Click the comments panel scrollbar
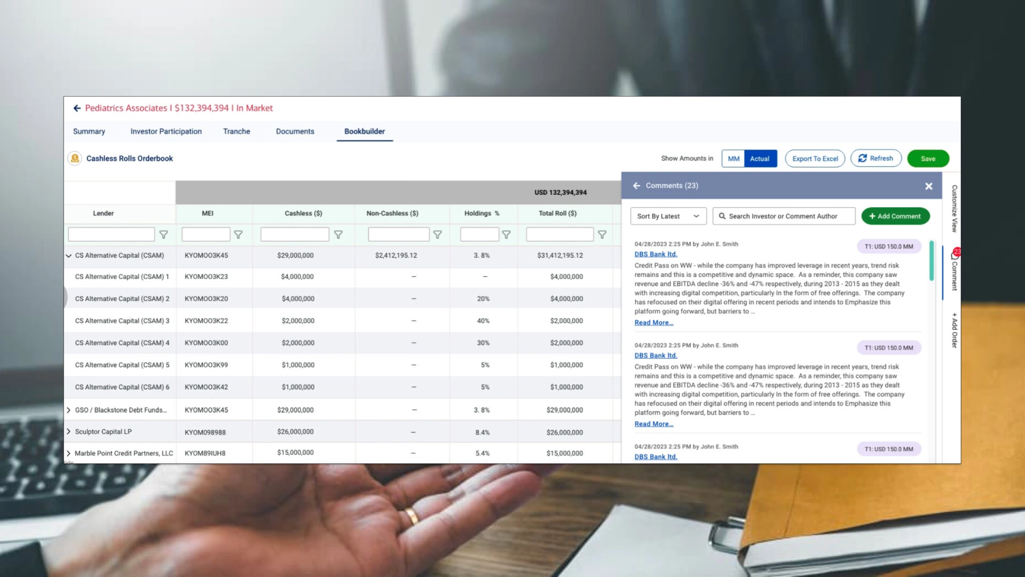 [x=932, y=261]
